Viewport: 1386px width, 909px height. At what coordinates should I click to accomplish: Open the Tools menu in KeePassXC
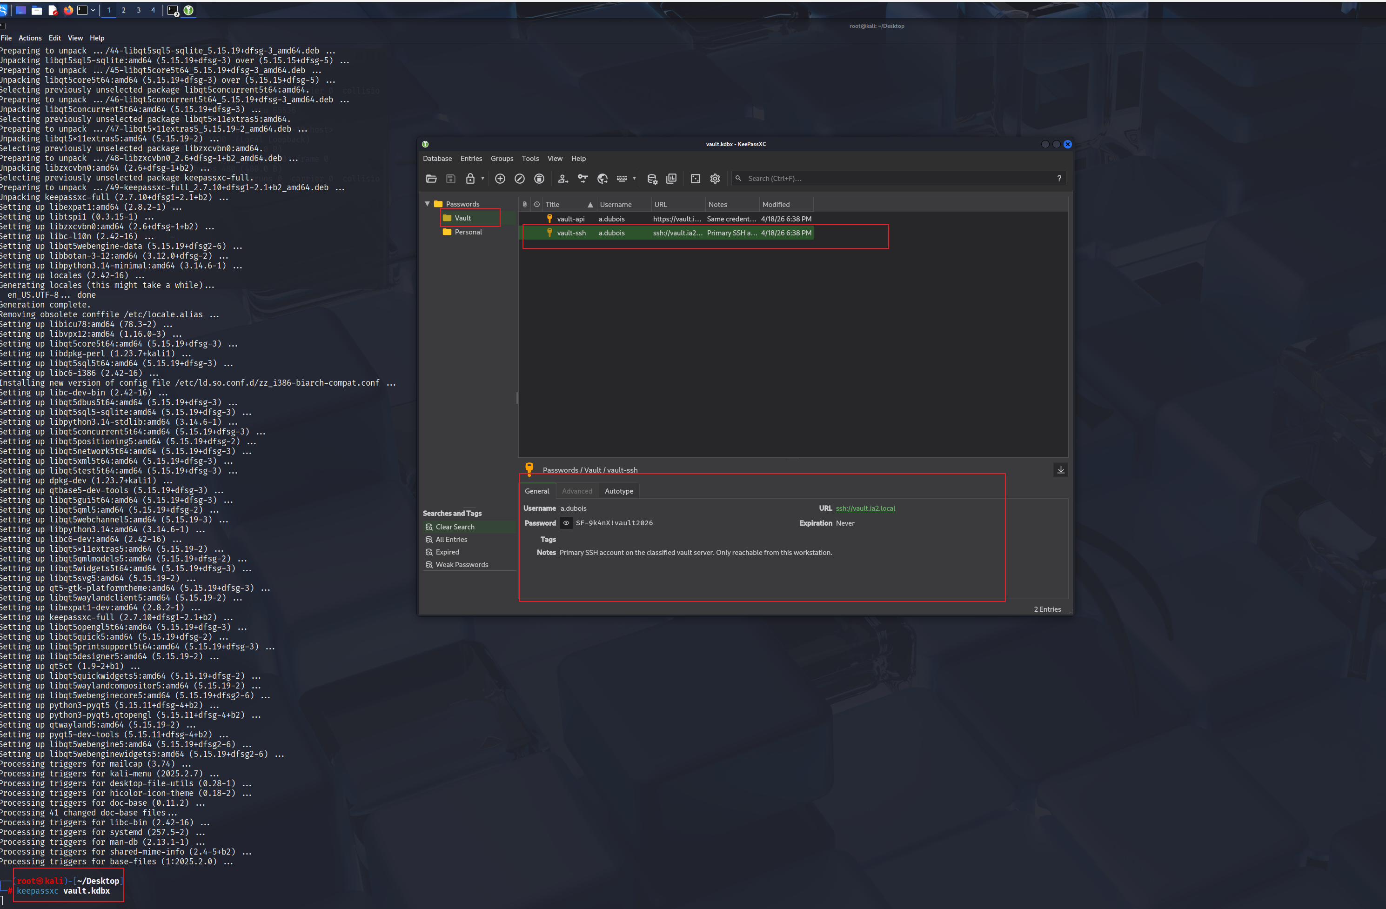[x=530, y=158]
